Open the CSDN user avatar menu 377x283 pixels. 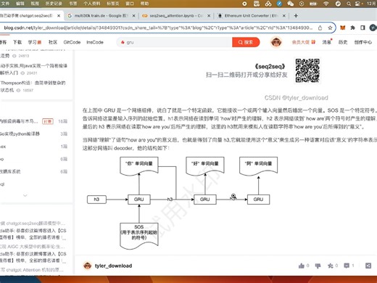coord(276,42)
